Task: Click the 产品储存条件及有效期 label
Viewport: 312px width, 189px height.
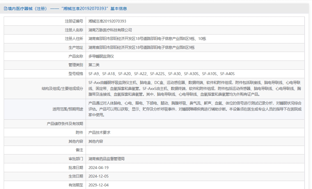Action: (x=65, y=124)
